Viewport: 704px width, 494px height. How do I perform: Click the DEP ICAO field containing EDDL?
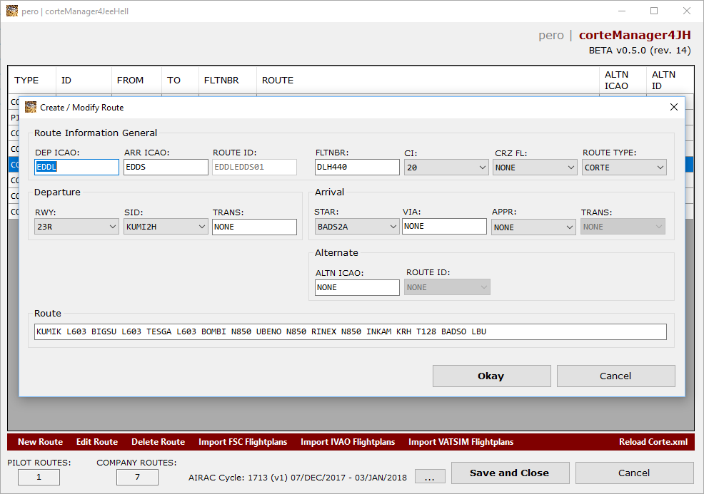(77, 168)
